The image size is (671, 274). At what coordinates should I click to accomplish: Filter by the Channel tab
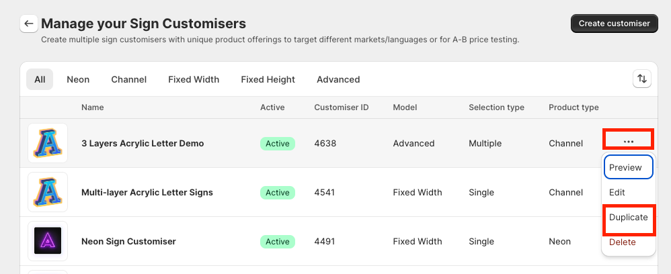[x=129, y=79]
